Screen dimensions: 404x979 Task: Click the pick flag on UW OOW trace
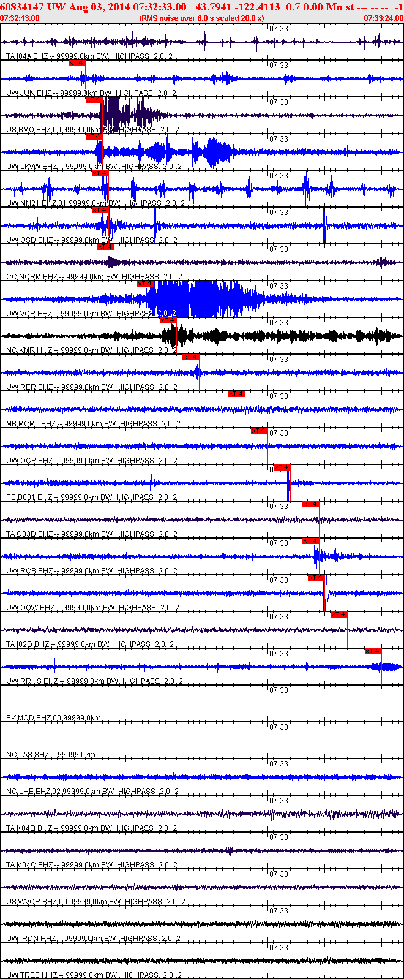[x=316, y=578]
